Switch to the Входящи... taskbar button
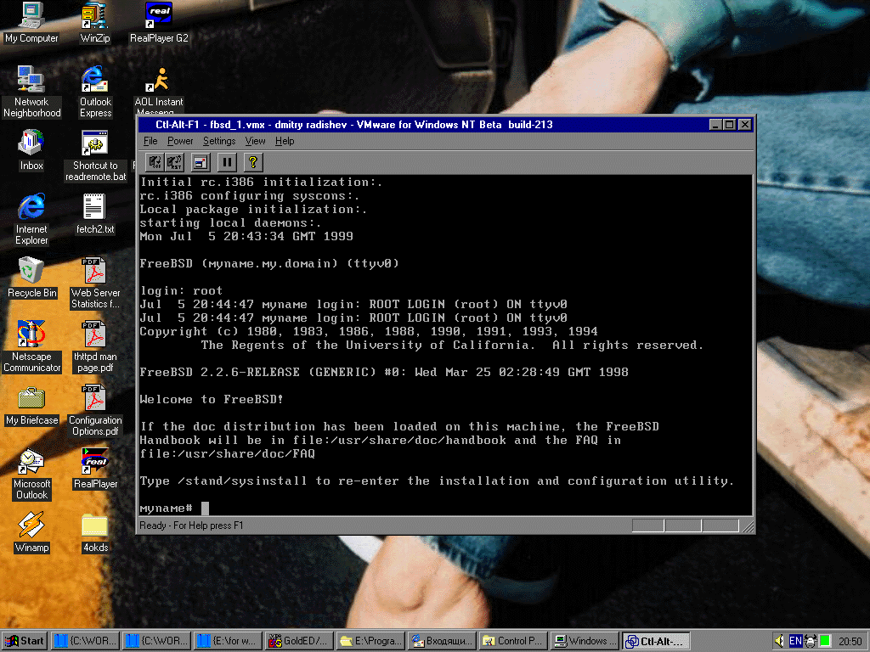Screen dimensions: 870x652 [x=442, y=641]
